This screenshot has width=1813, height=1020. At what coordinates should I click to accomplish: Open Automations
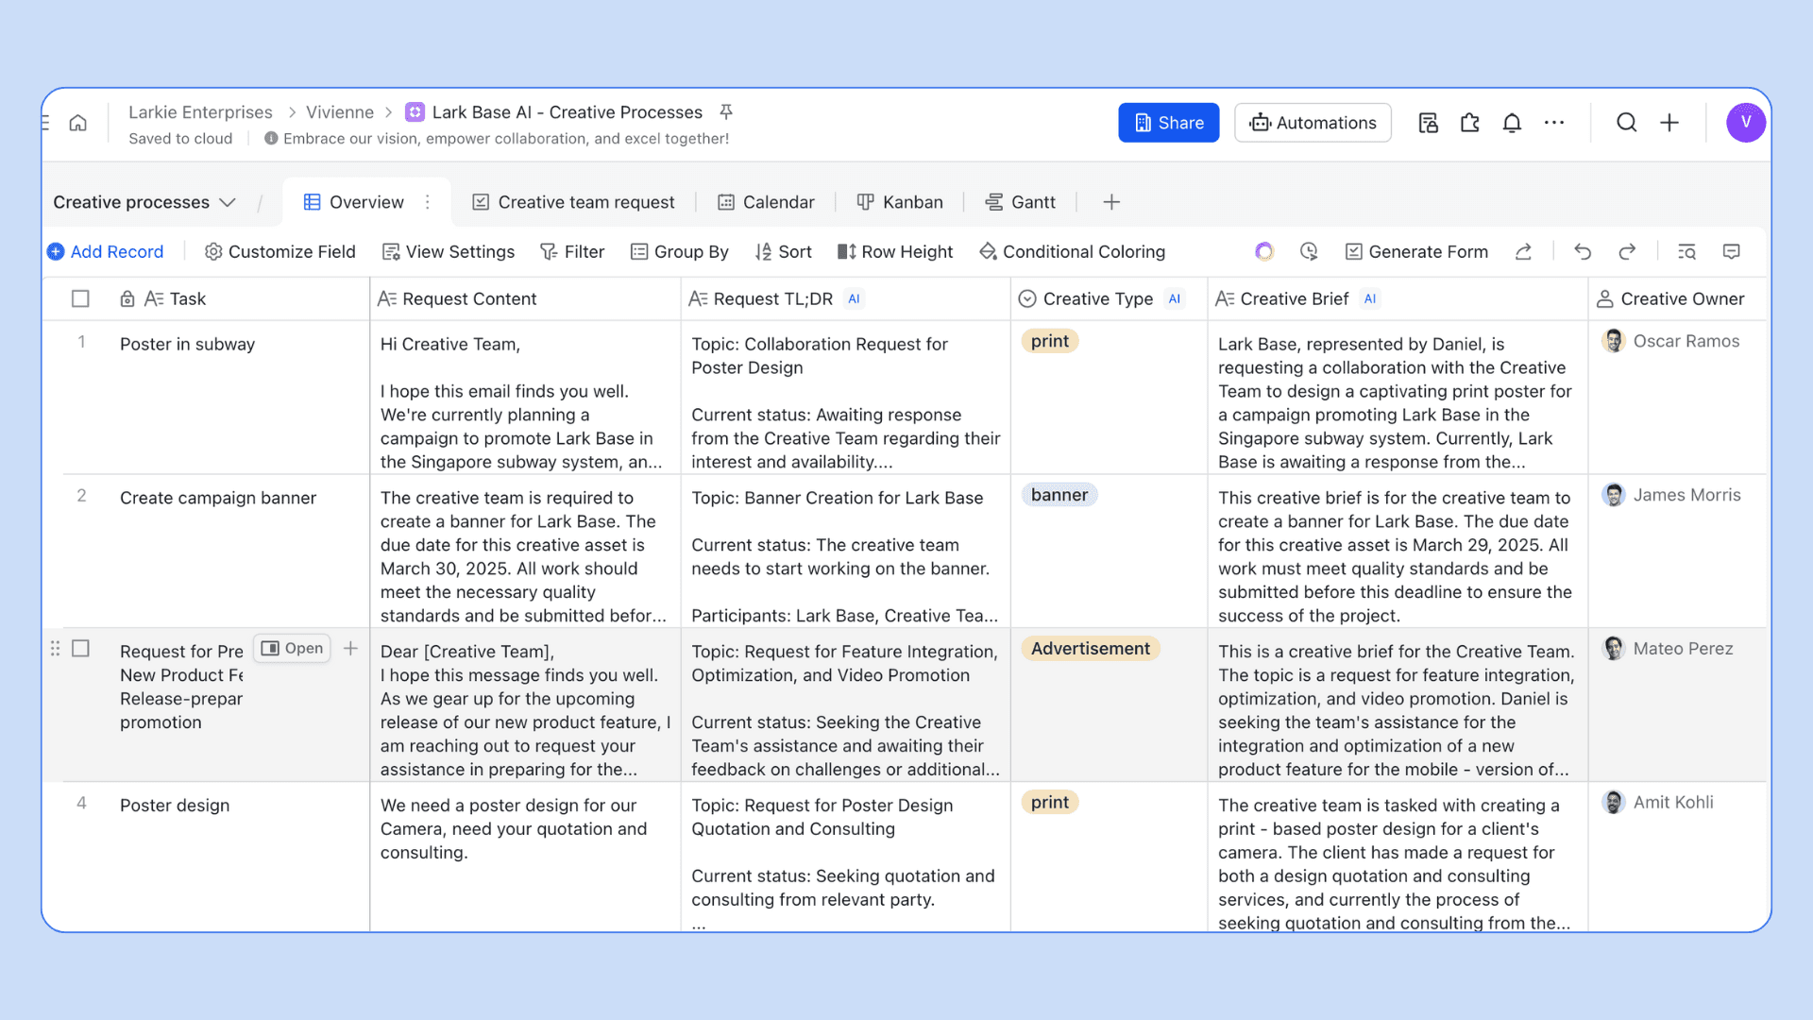[x=1313, y=123]
